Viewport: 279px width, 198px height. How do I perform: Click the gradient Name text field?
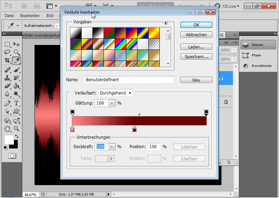(x=129, y=80)
